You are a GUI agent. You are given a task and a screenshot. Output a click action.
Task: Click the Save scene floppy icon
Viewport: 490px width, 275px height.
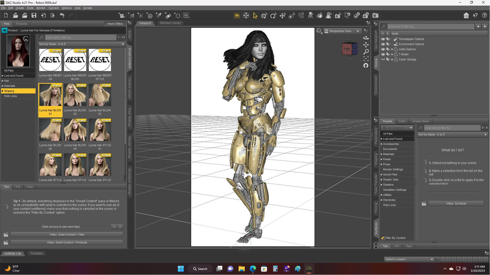(x=34, y=16)
